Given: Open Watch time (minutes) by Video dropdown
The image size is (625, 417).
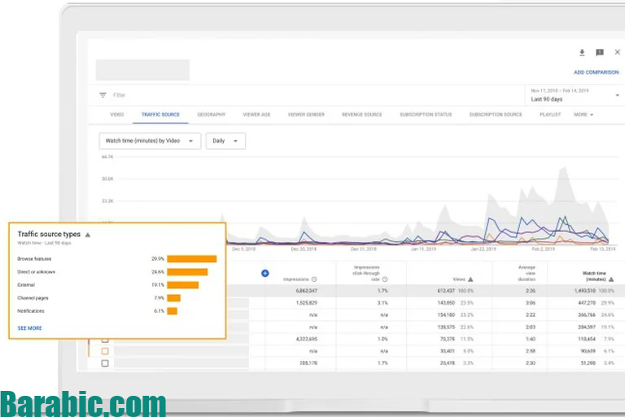Looking at the screenshot, I should [150, 141].
